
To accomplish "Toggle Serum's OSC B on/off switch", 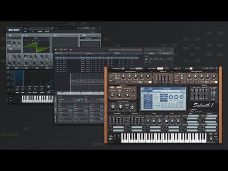I will (53, 36).
